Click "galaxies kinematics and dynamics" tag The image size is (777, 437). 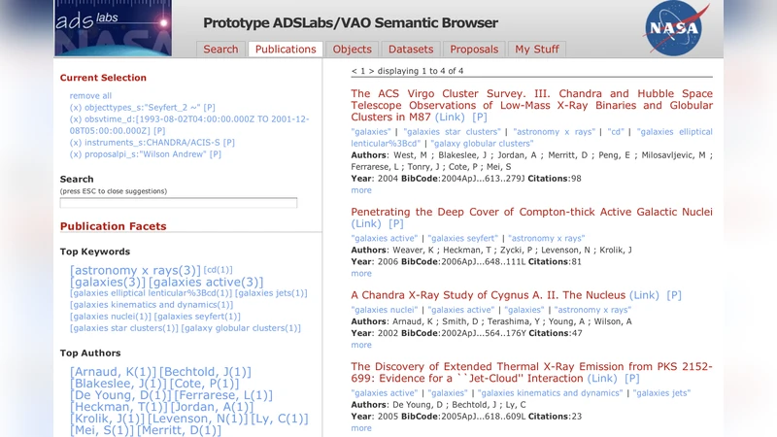point(550,393)
